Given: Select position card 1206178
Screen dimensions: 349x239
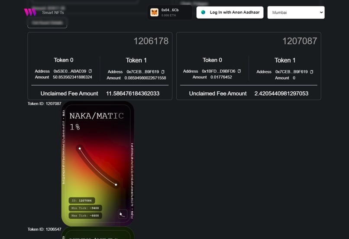Looking at the screenshot, I should pyautogui.click(x=100, y=66).
